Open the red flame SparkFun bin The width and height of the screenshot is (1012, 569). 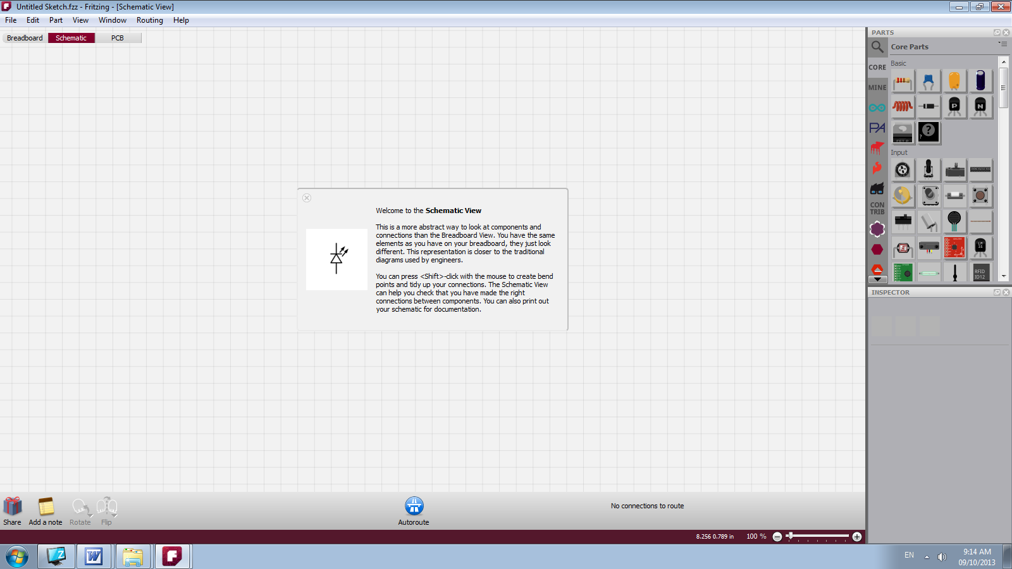point(877,168)
